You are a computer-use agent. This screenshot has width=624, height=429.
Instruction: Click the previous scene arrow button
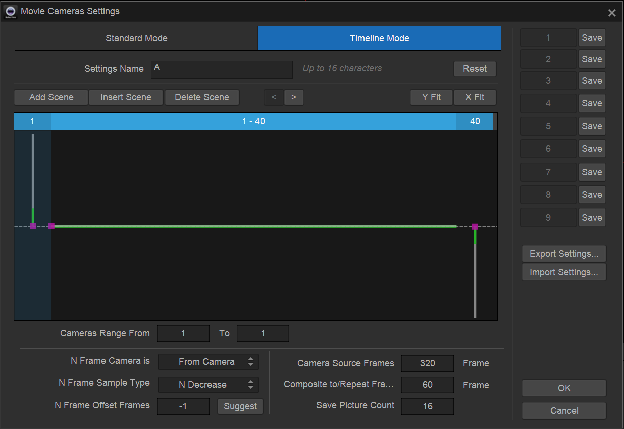(274, 97)
